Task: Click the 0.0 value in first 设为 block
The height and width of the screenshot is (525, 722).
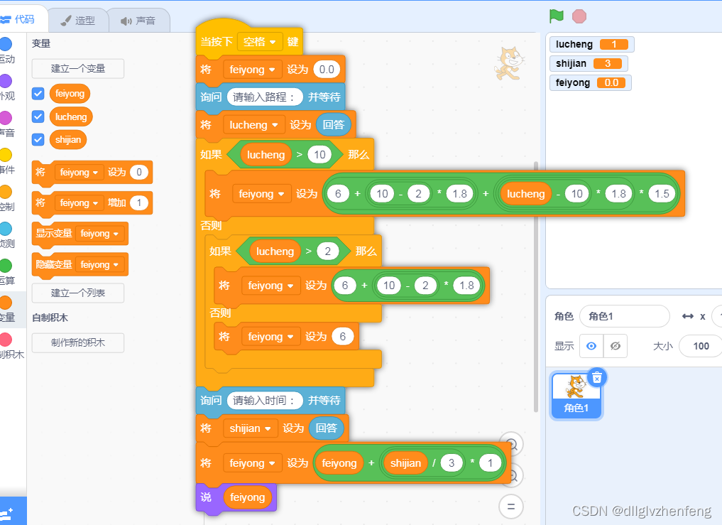Action: click(x=327, y=70)
